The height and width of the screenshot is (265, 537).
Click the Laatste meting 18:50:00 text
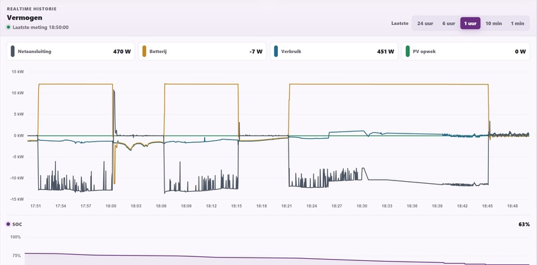tap(40, 28)
